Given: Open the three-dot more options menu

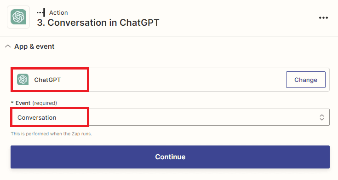Looking at the screenshot, I should [x=323, y=17].
